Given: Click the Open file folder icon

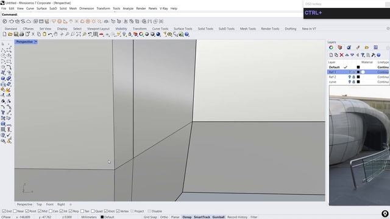Looking at the screenshot, I should pyautogui.click(x=10, y=34).
